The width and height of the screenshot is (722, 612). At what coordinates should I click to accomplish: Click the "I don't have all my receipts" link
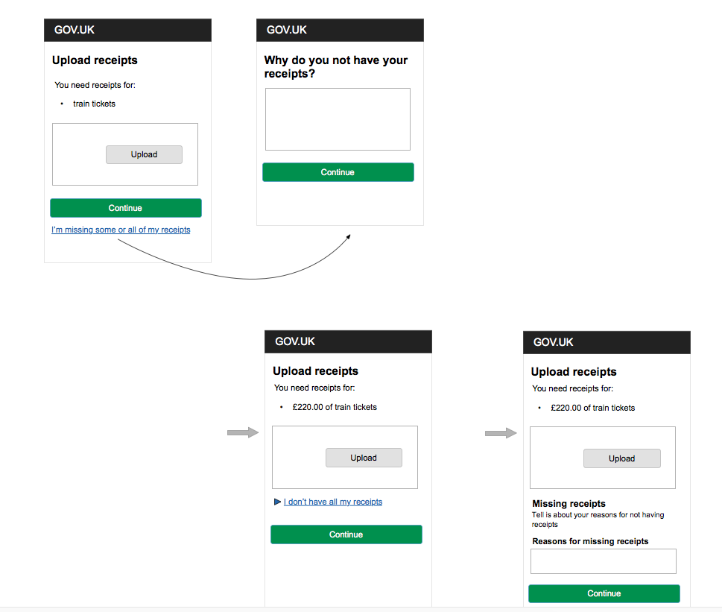point(333,502)
